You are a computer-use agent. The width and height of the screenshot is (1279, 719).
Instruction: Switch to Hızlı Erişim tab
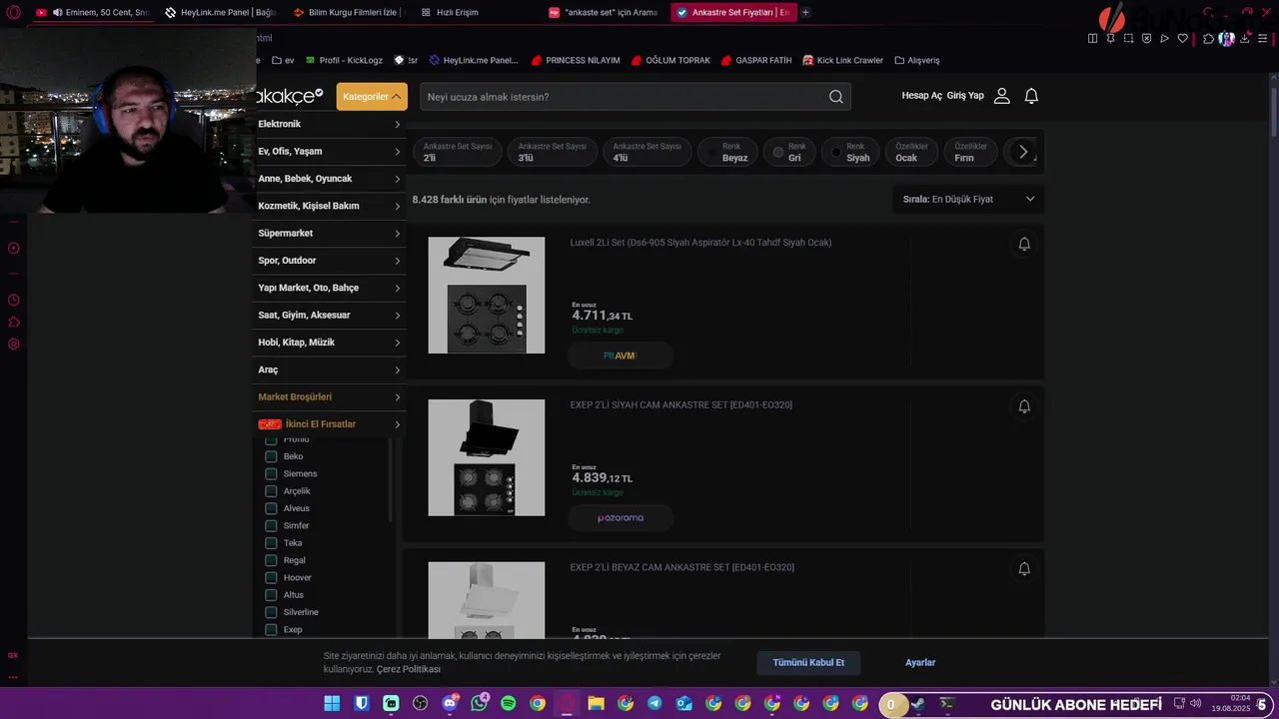tap(458, 13)
